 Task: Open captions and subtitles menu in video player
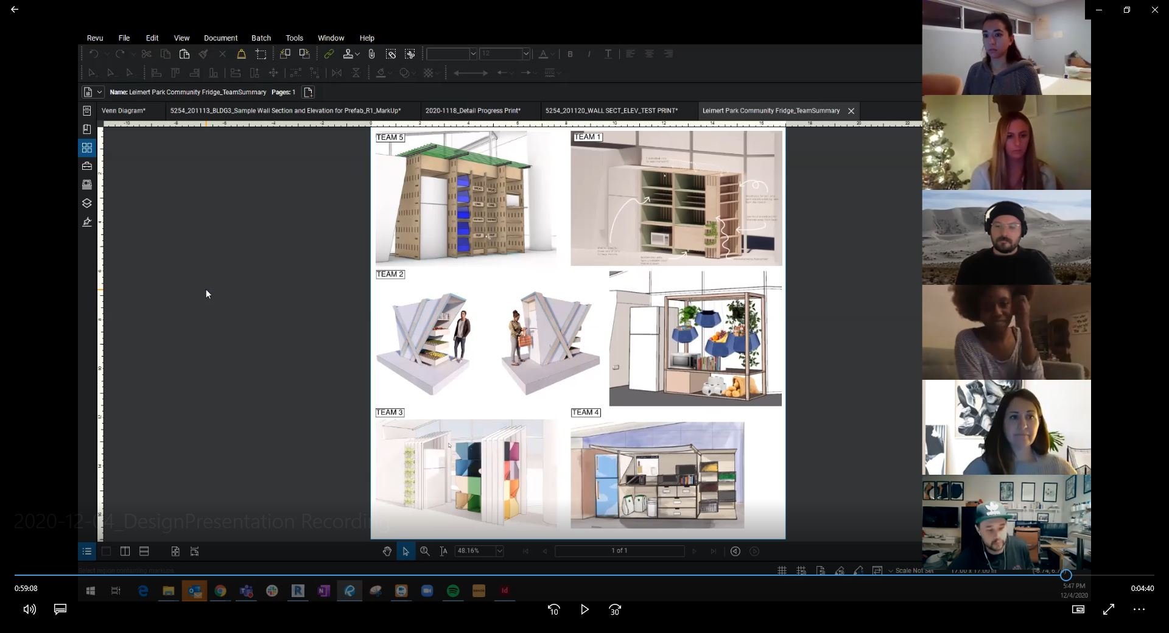point(60,609)
